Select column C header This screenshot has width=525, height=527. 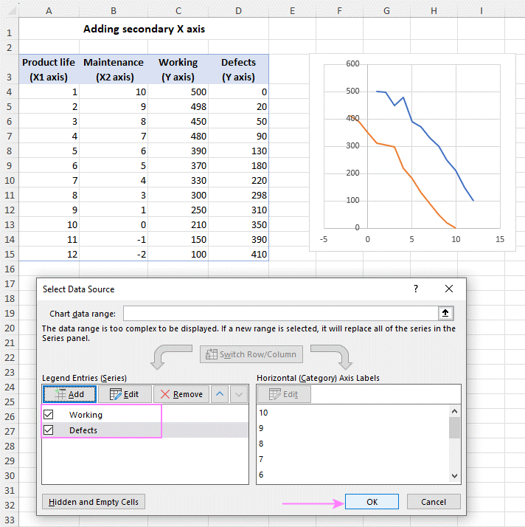coord(178,11)
